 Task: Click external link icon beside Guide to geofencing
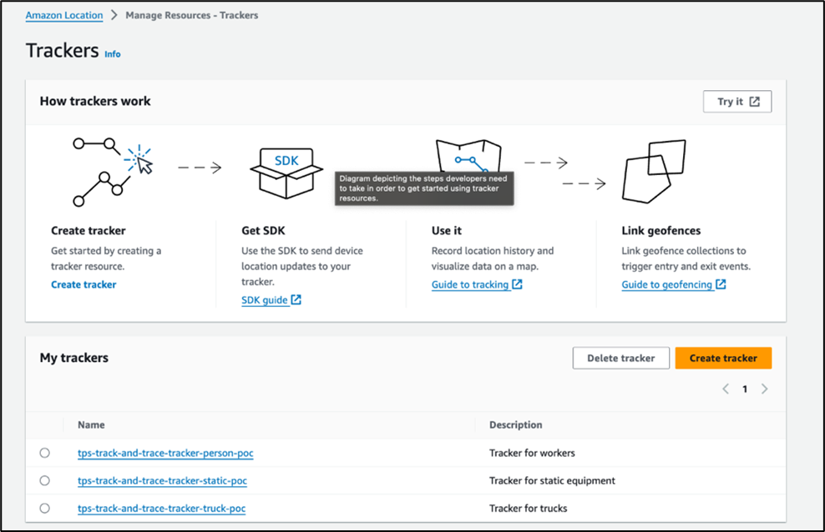(x=721, y=284)
